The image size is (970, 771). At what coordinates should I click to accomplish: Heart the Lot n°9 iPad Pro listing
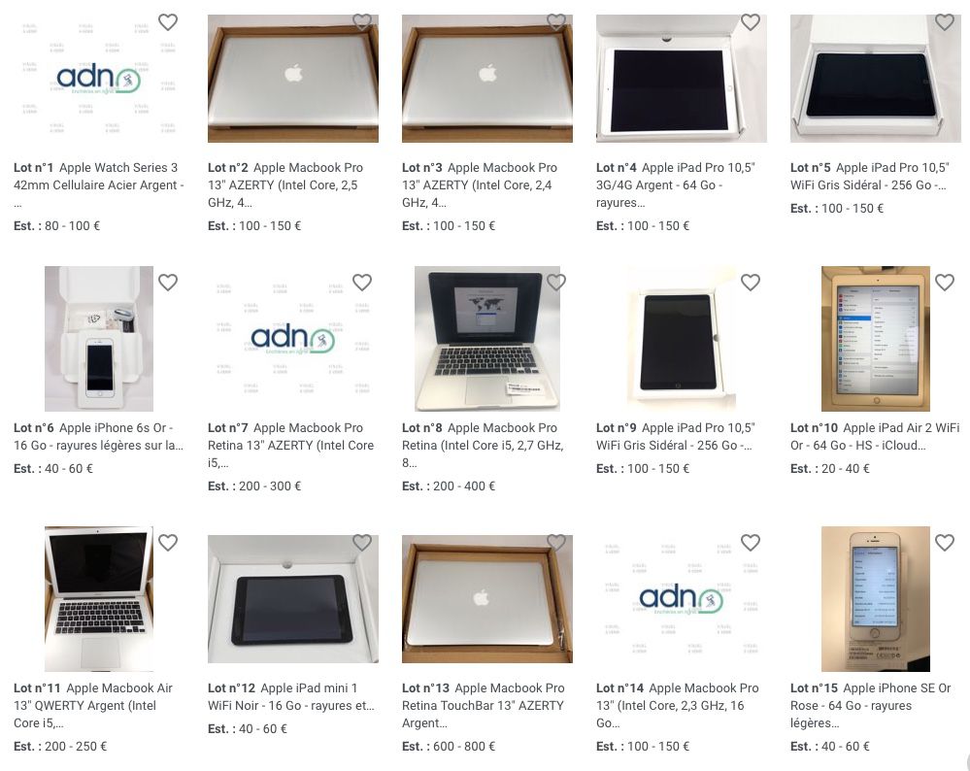751,283
